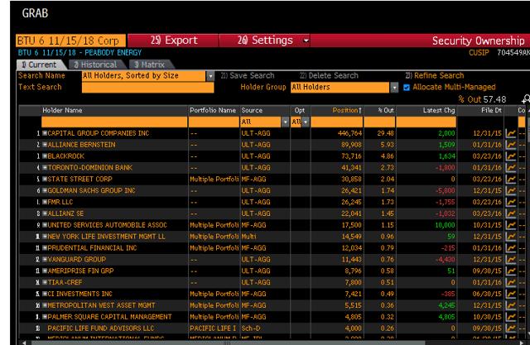Open chart icon for Goldman Sachs Group row

511,191
